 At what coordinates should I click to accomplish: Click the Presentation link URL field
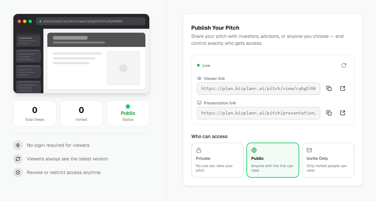[259, 113]
